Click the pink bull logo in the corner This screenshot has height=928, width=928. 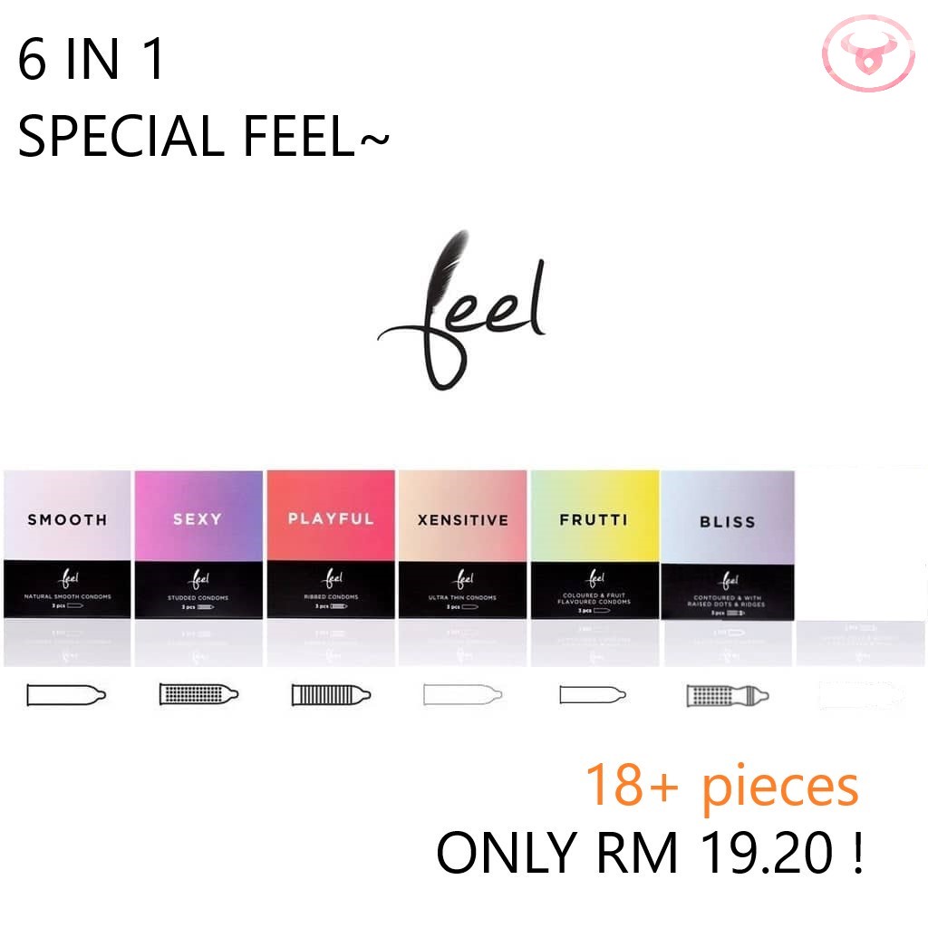(x=868, y=53)
